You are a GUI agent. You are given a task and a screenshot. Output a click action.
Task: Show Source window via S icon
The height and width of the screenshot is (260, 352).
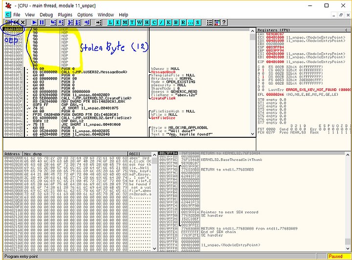[198, 22]
